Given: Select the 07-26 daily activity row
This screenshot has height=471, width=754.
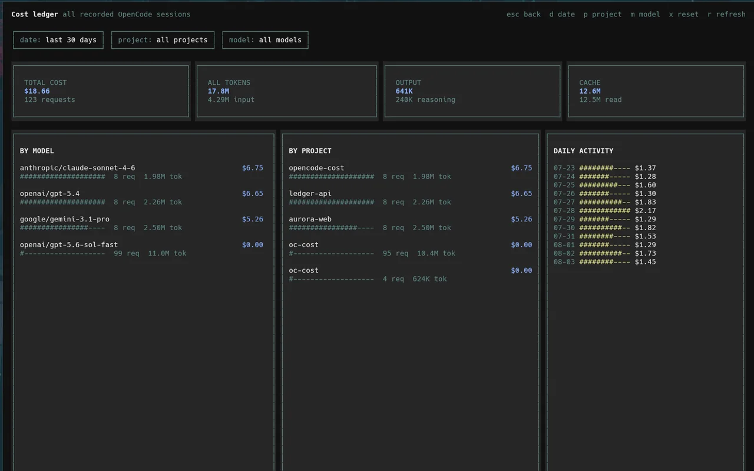Looking at the screenshot, I should click(x=604, y=194).
